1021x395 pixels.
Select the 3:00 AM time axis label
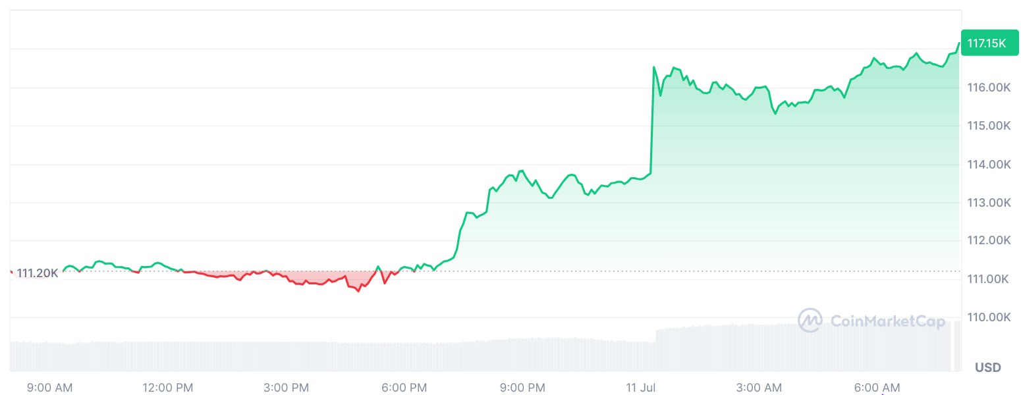(x=758, y=388)
